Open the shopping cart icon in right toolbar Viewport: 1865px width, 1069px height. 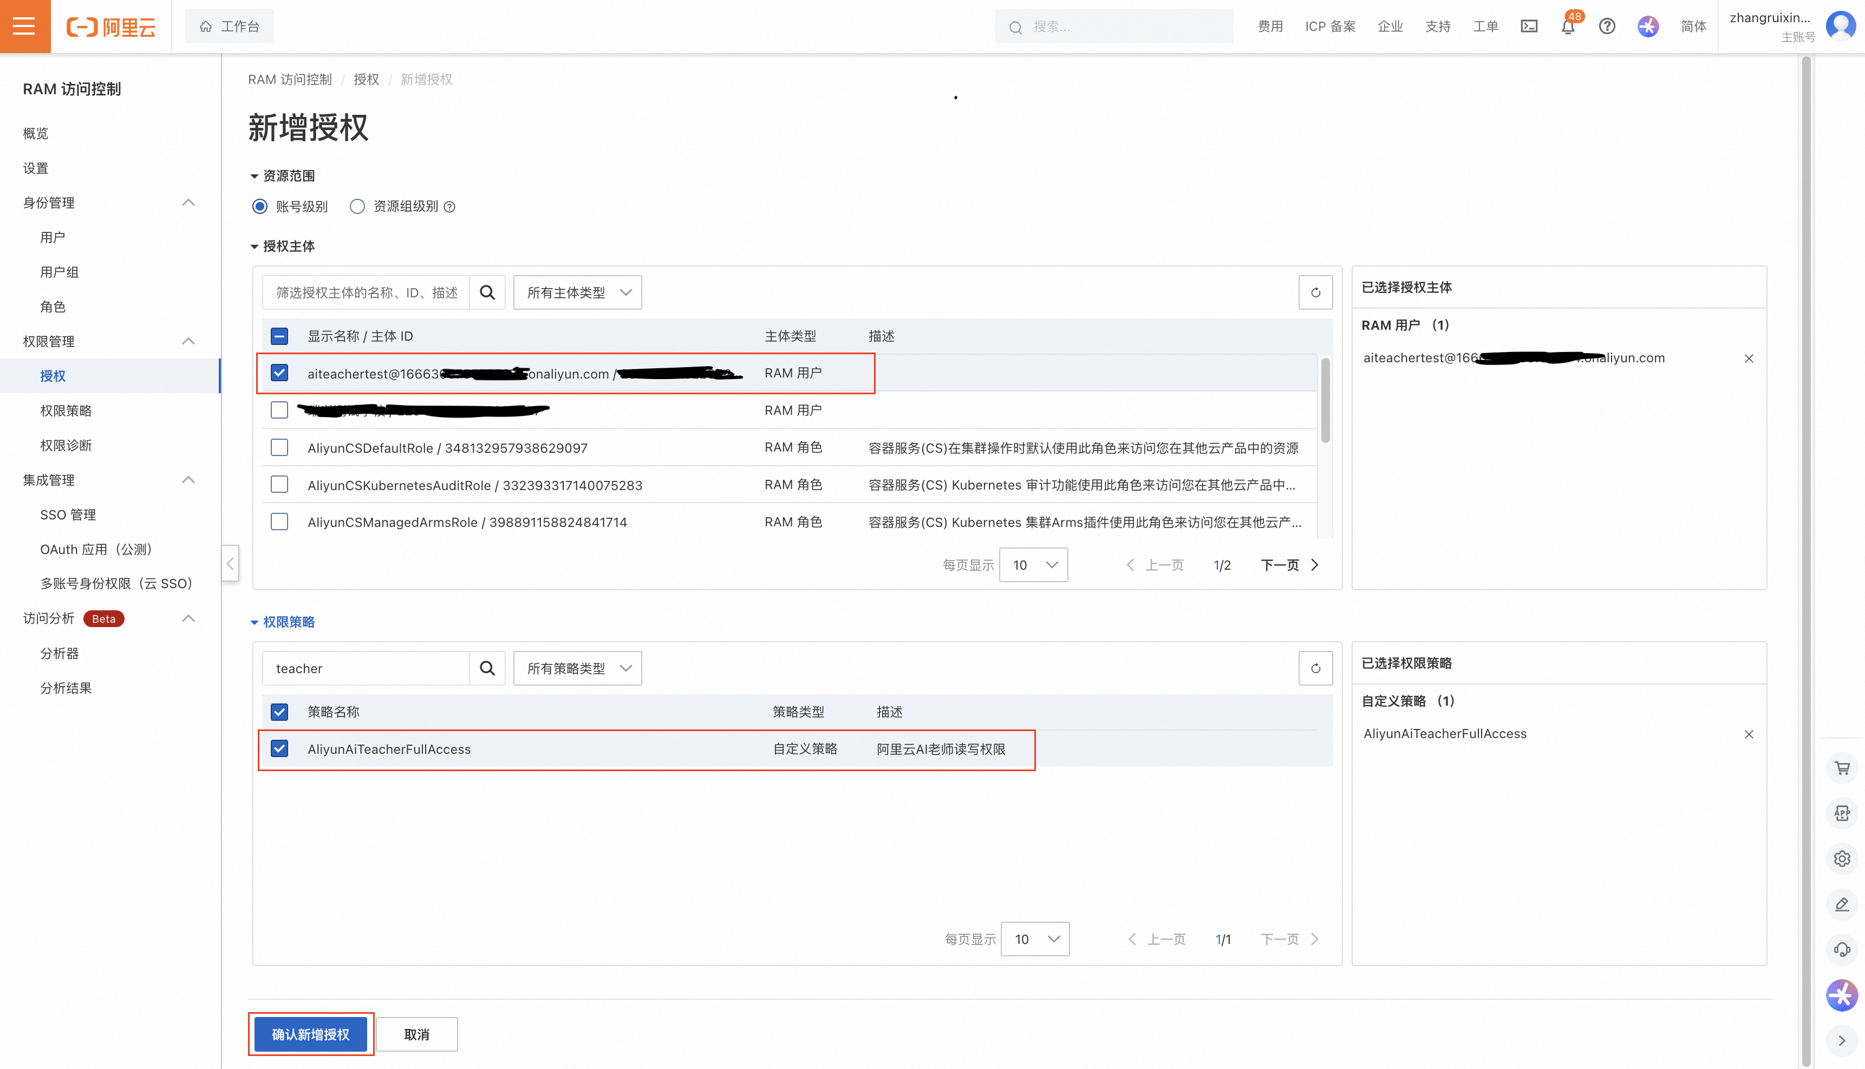(1842, 768)
